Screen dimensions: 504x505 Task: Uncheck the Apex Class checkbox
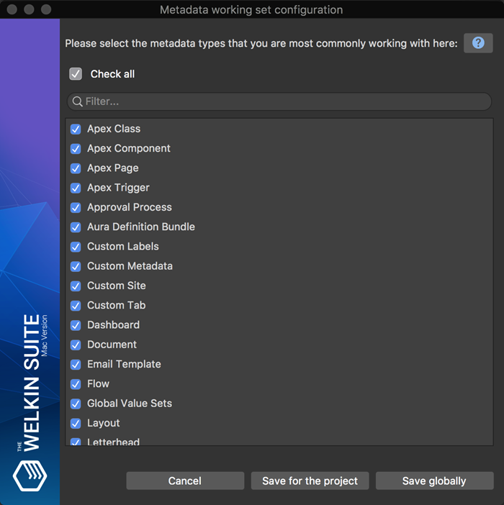pyautogui.click(x=76, y=129)
